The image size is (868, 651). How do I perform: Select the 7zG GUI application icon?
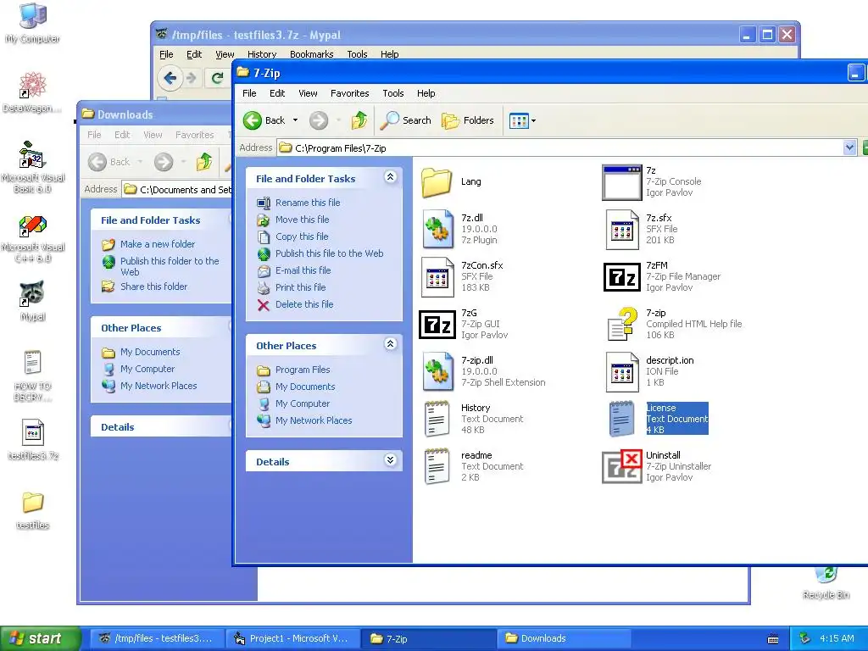(437, 324)
